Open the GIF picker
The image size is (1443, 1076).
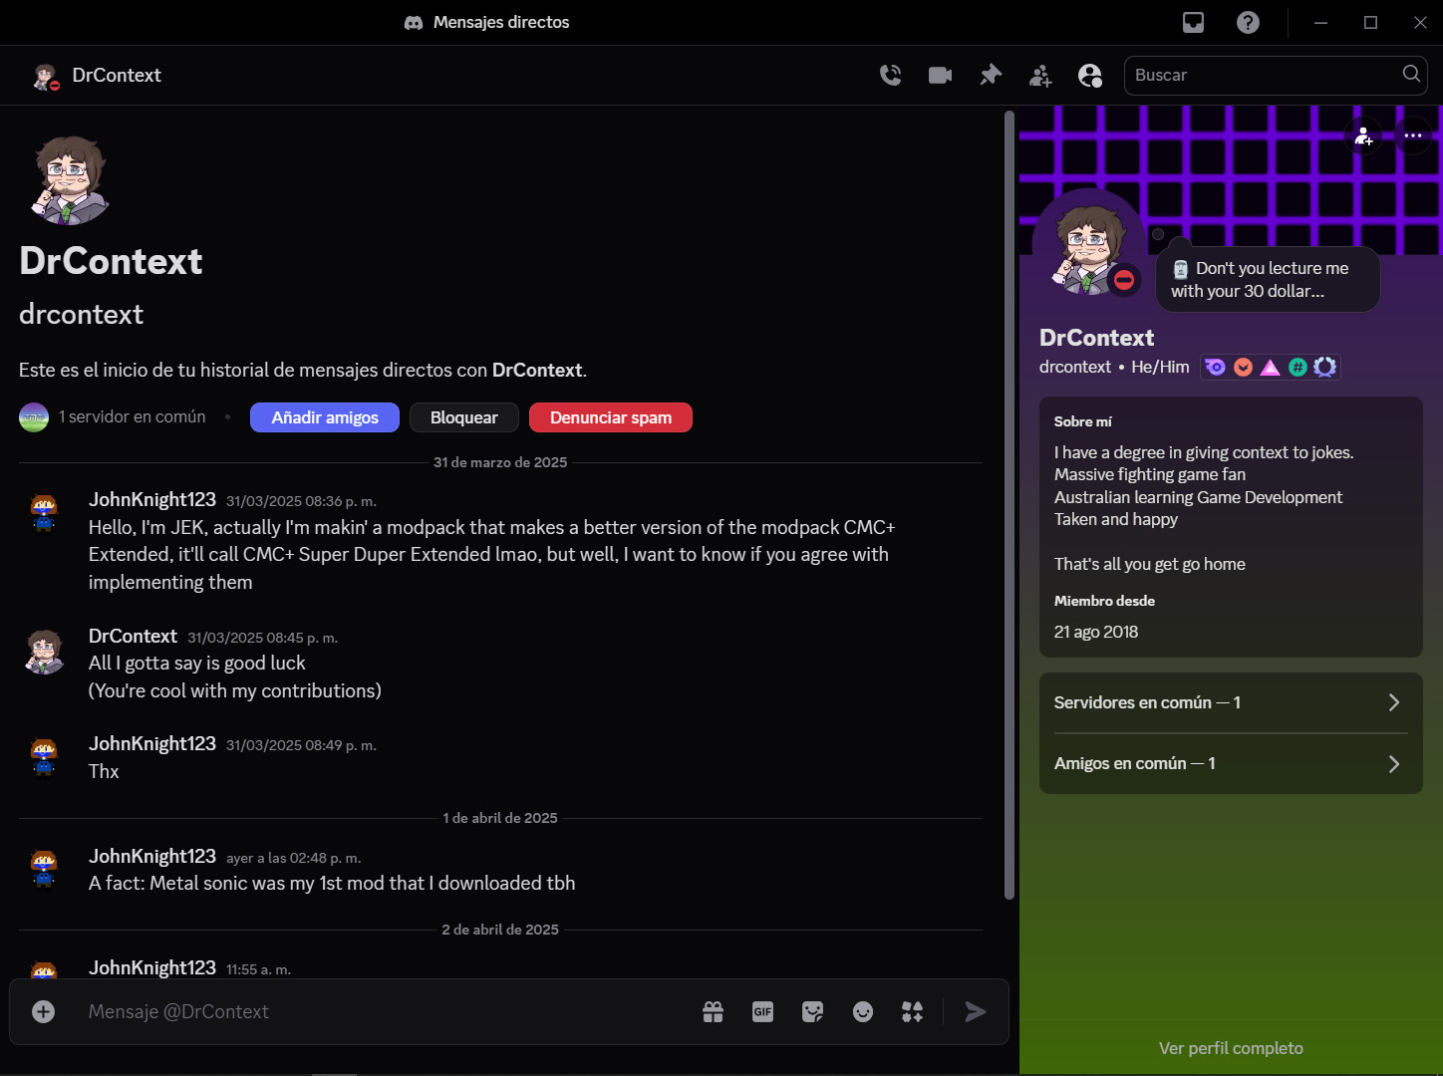tap(762, 1012)
